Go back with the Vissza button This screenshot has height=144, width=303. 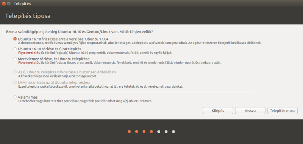tap(250, 111)
